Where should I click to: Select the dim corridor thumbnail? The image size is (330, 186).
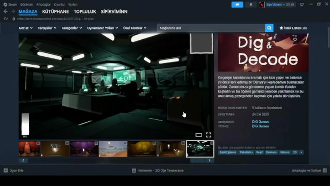coord(171,149)
